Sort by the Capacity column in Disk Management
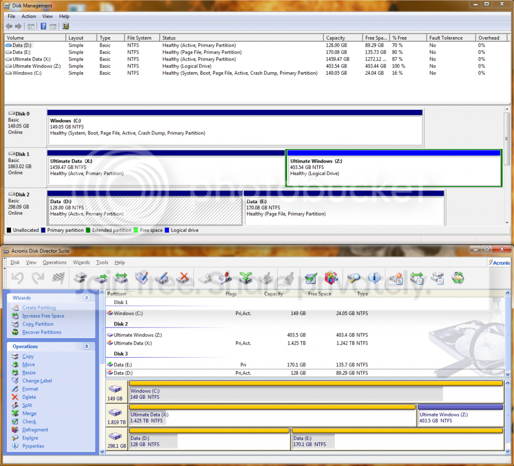 coord(343,38)
